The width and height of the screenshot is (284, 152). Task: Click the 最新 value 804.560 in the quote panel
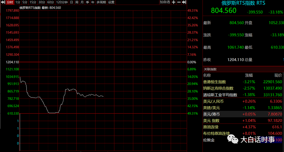(236, 23)
